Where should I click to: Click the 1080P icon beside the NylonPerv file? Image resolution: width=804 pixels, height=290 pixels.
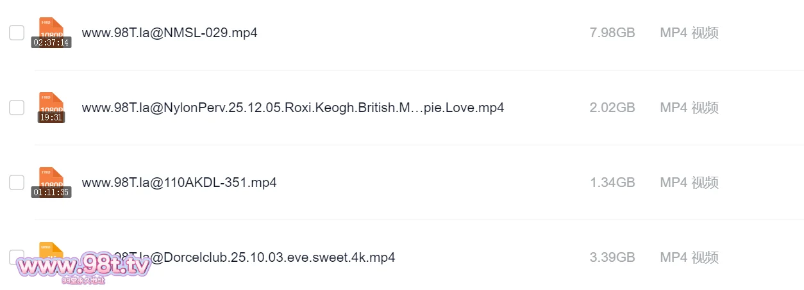click(51, 102)
